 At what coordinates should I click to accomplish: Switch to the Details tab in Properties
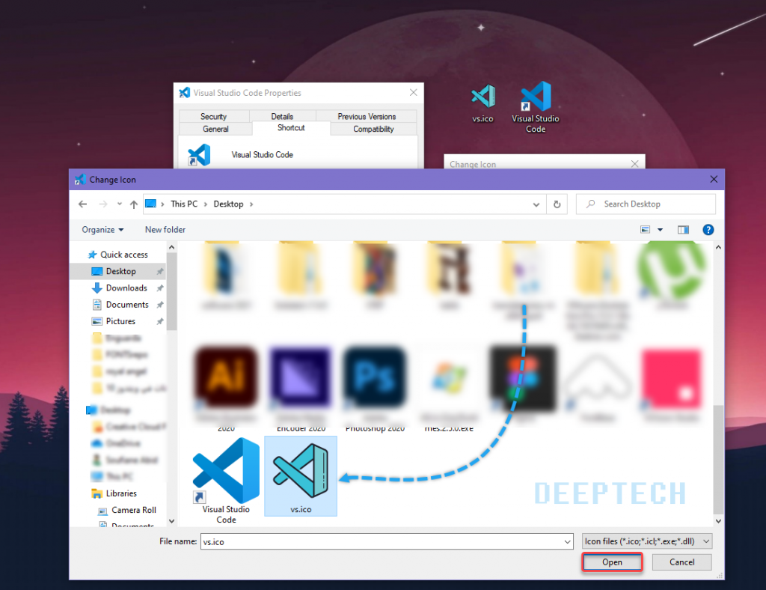click(282, 116)
